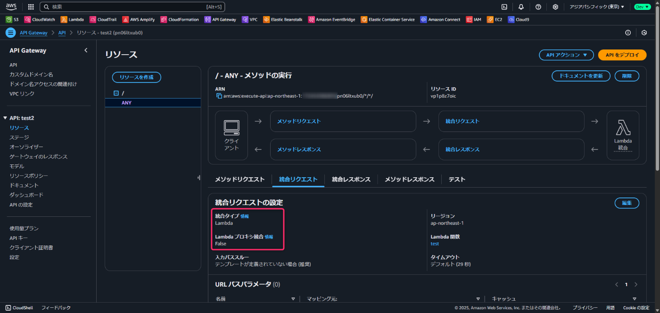Image resolution: width=660 pixels, height=313 pixels.
Task: Switch to the メソッドレスポンス tab
Action: 408,179
